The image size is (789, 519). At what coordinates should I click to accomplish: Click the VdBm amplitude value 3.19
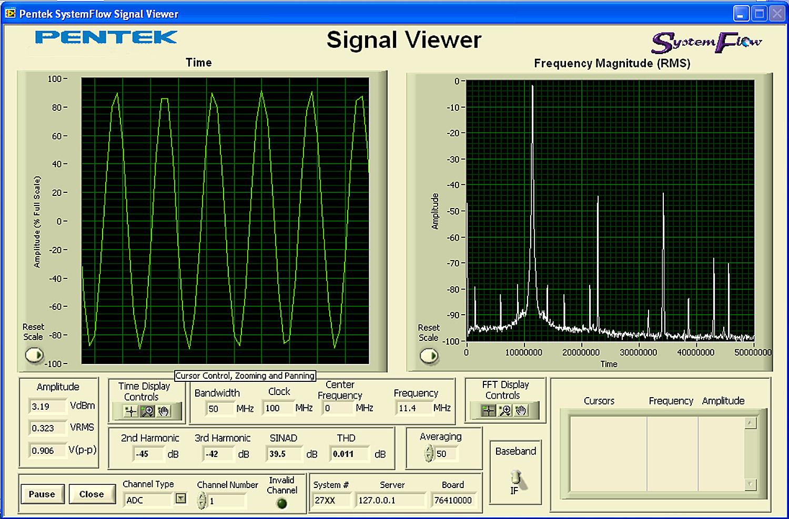pyautogui.click(x=48, y=406)
